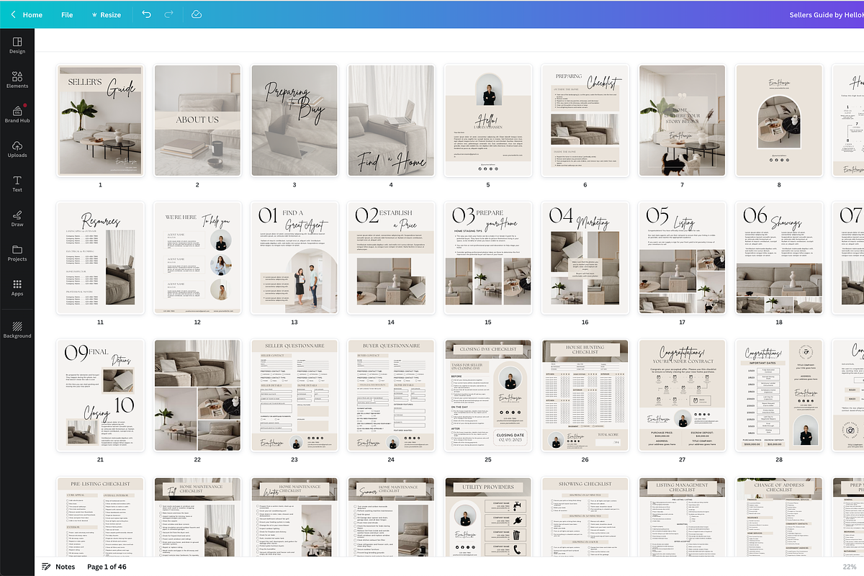Select page 26 House Hunting Checklist thumbnail
The width and height of the screenshot is (864, 576).
pos(585,395)
